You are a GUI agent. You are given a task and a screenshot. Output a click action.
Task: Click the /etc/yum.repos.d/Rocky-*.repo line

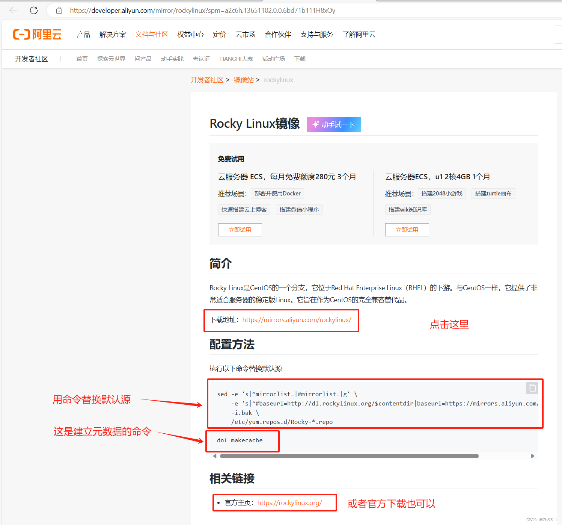point(282,422)
